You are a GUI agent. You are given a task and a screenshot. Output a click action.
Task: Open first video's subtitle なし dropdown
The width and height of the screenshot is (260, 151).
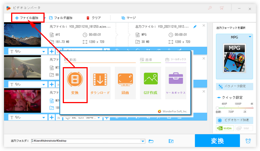click(x=45, y=52)
